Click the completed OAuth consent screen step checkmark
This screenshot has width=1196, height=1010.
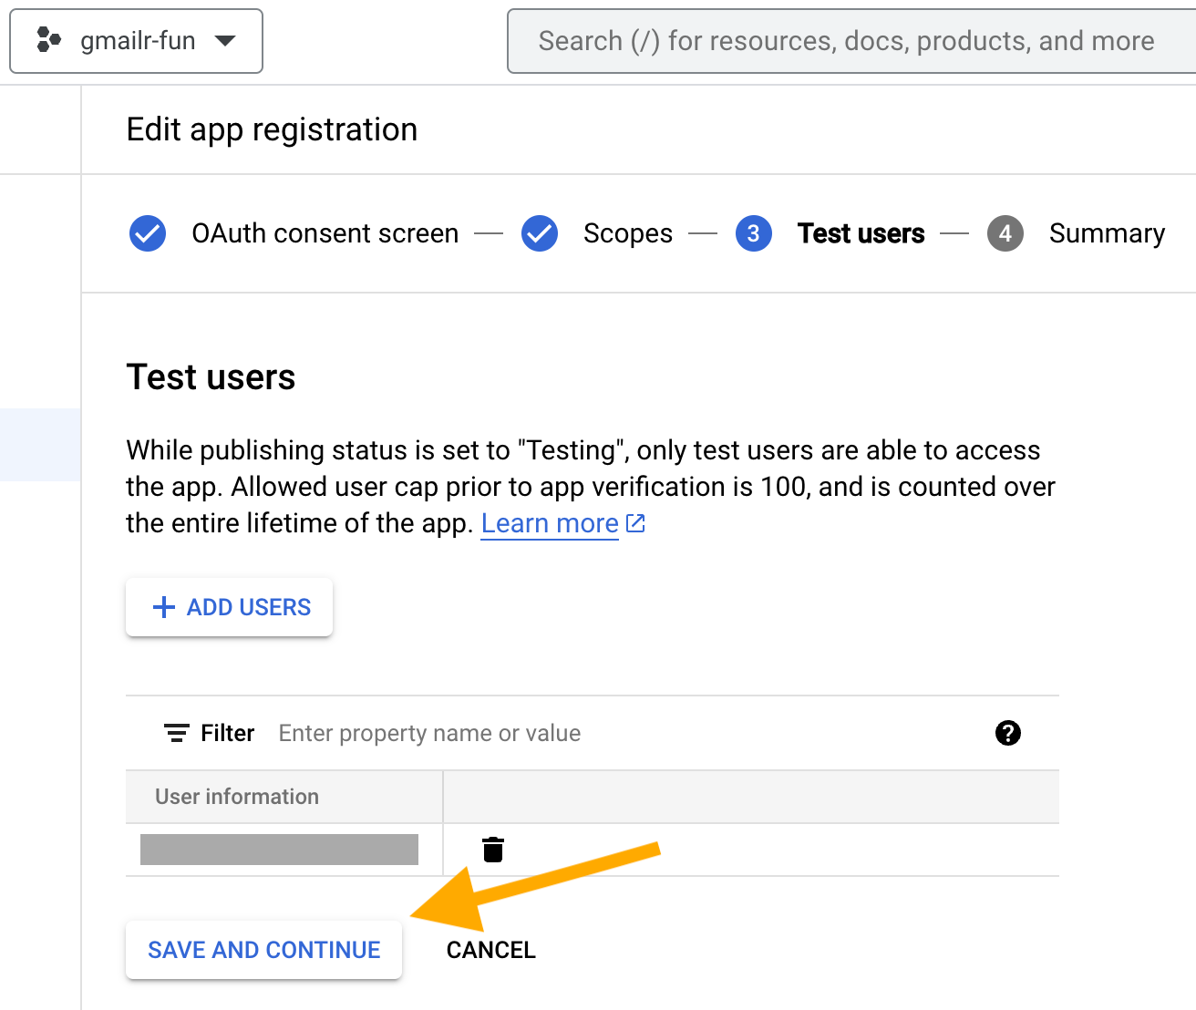tap(148, 233)
